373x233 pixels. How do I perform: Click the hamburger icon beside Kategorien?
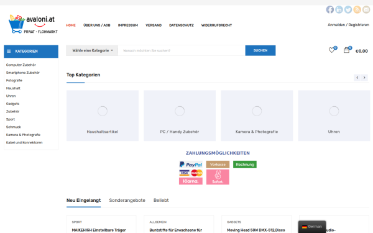(9, 51)
